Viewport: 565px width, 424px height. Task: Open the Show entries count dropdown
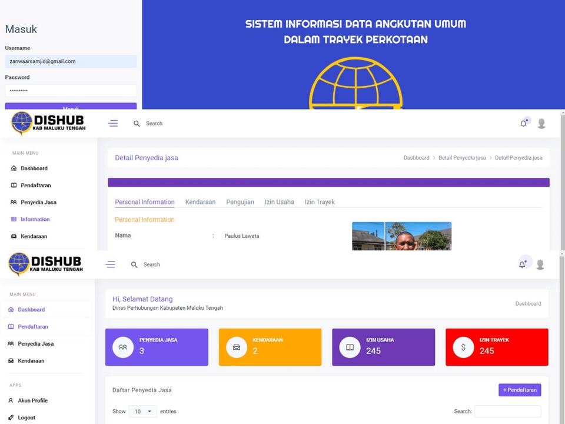[x=142, y=412]
